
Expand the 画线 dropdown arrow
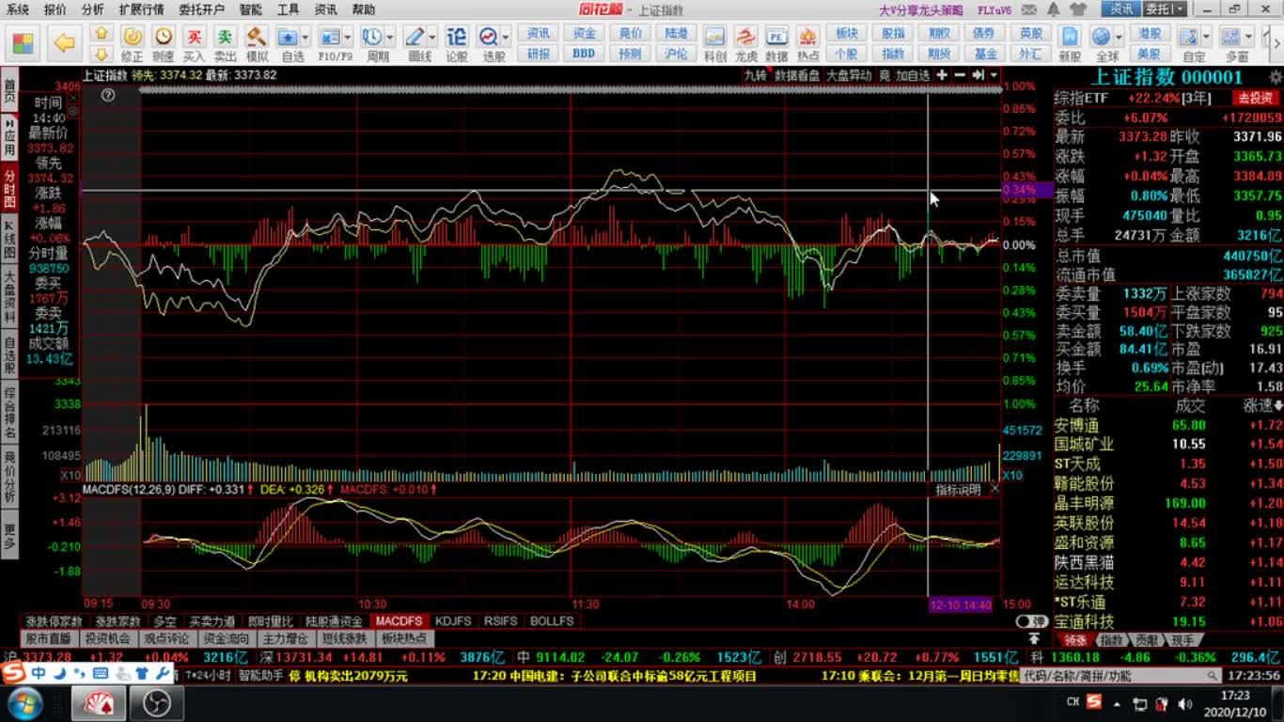[431, 38]
